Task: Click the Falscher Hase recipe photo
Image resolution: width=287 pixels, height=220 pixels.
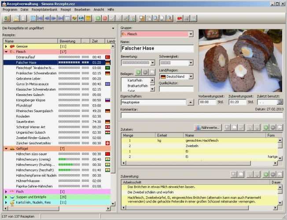Action: tap(240, 60)
